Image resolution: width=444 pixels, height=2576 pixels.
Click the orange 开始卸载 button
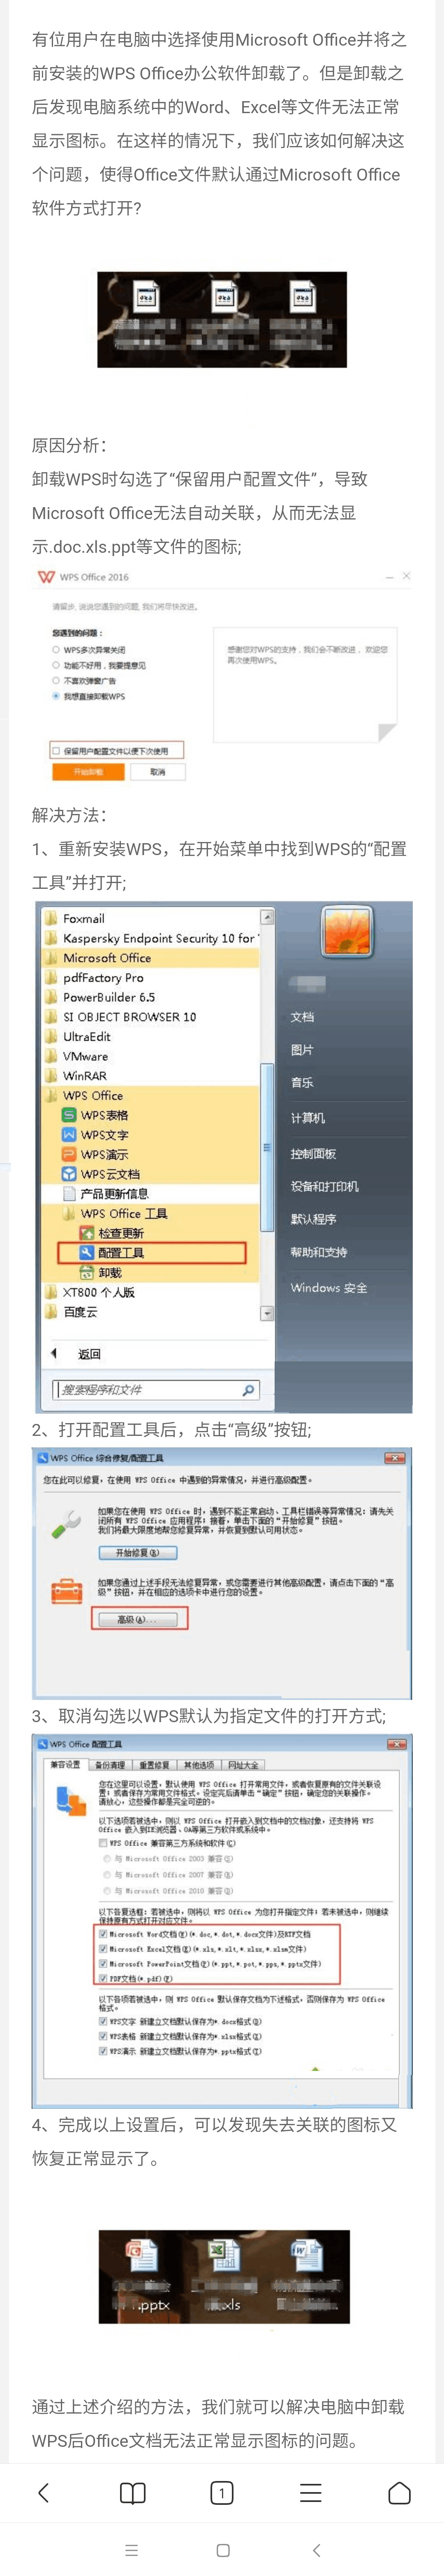click(88, 772)
